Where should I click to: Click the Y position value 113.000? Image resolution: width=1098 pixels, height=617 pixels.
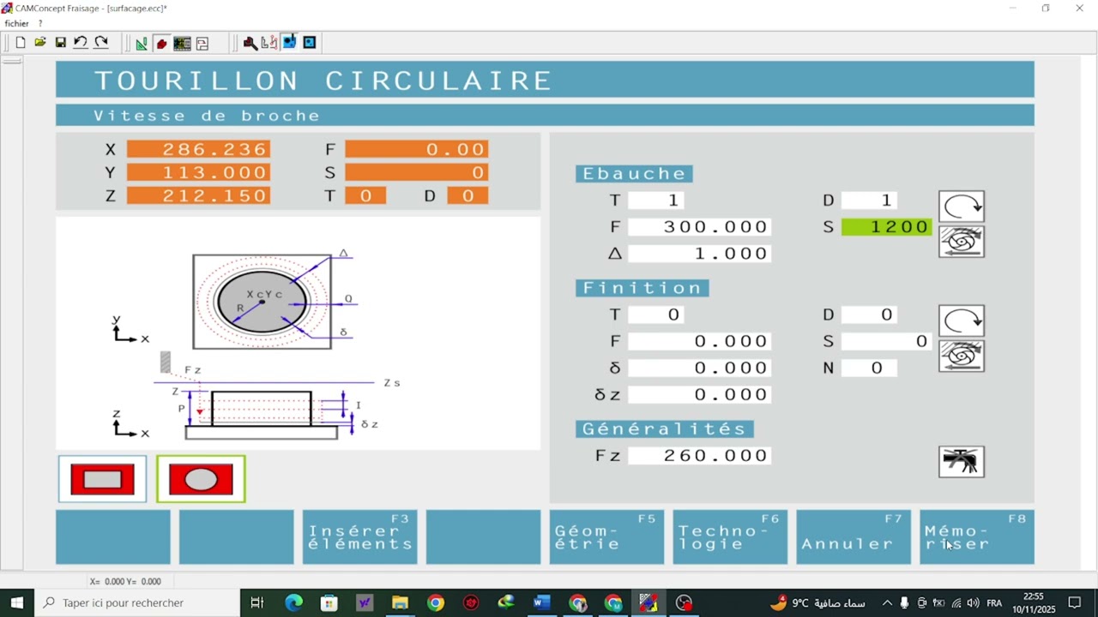click(198, 173)
